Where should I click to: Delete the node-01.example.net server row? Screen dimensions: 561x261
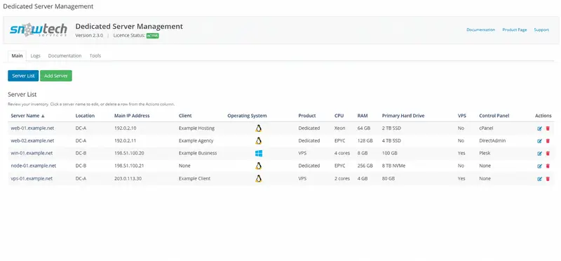click(548, 166)
